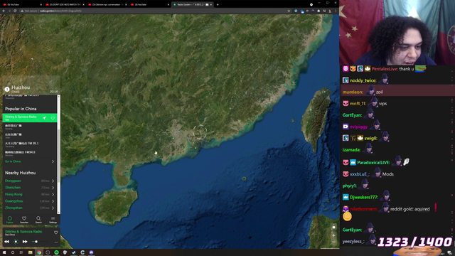This screenshot has width=455, height=256.
Task: Click the round icon beside the Huizhou title
Action: [x=7, y=89]
